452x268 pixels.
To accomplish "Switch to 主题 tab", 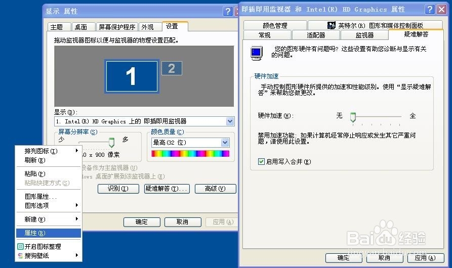I will click(59, 27).
